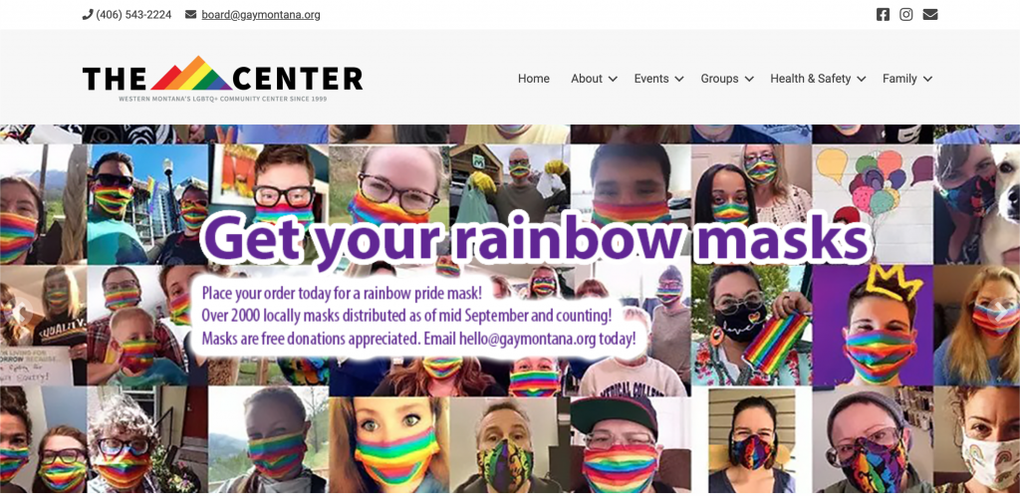
Task: Open the Health & Safety dropdown arrow
Action: [862, 79]
